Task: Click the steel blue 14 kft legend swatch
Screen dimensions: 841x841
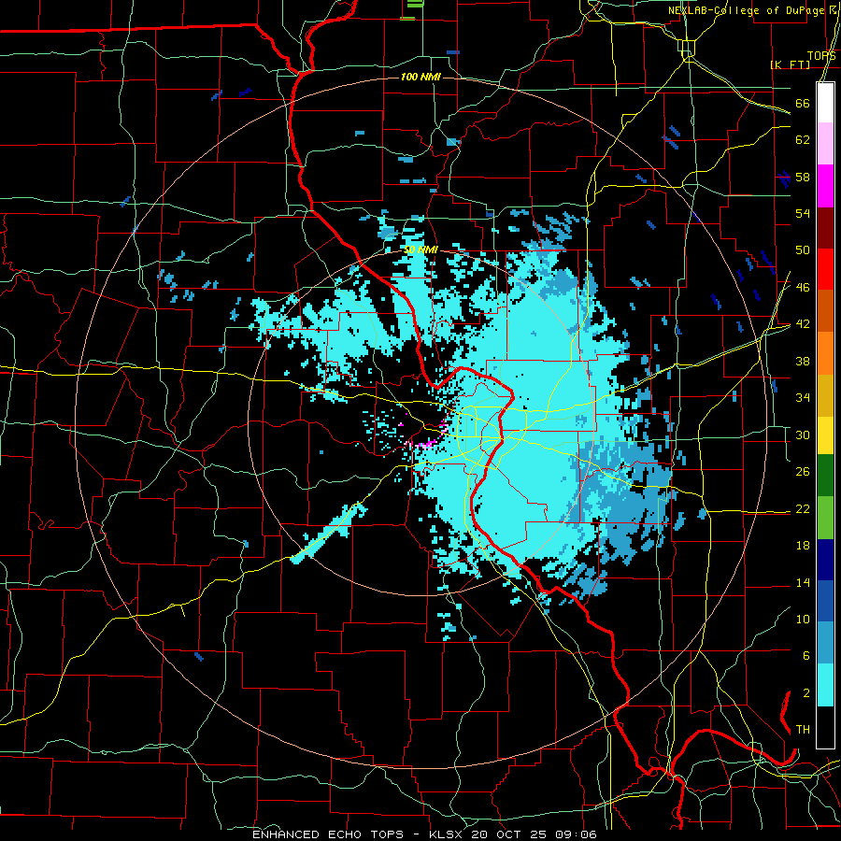Action: click(825, 644)
